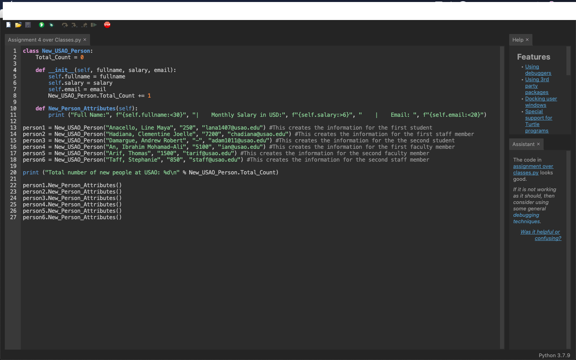This screenshot has height=360, width=576.
Task: Resume program execution
Action: point(94,25)
